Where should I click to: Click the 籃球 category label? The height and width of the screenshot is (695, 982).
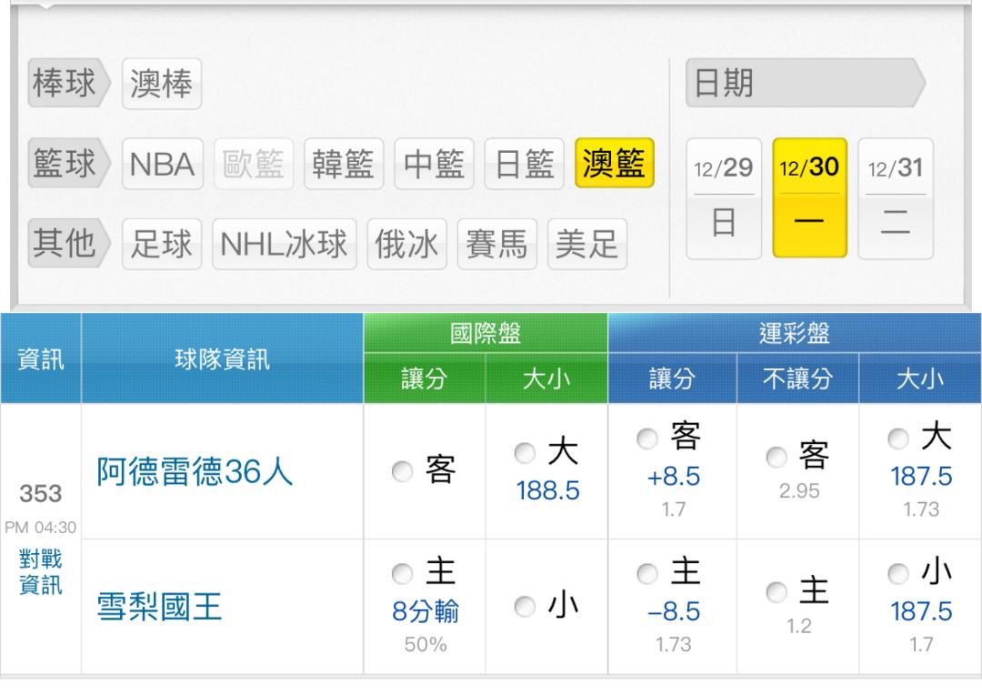point(68,163)
